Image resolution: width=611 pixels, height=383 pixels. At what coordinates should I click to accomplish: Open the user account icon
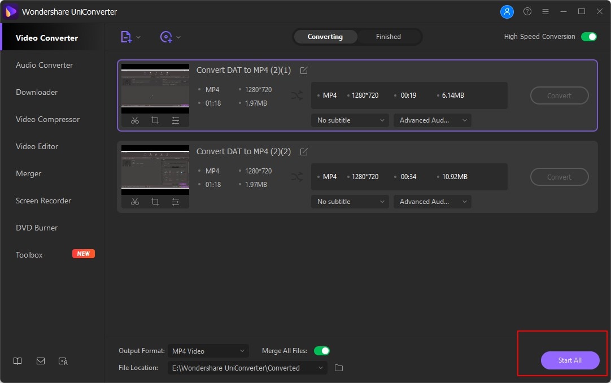(507, 12)
